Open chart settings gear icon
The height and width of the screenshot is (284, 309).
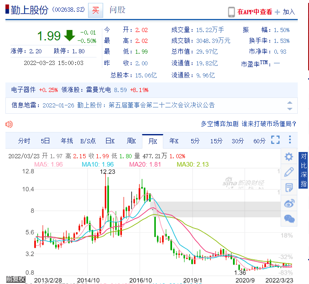pyautogui.click(x=289, y=157)
